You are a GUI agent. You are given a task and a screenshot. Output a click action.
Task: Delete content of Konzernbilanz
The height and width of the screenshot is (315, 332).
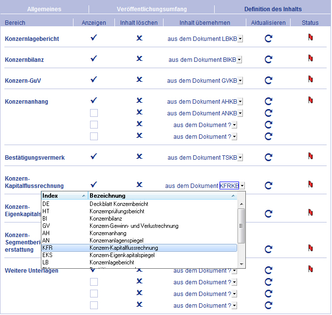(139, 58)
